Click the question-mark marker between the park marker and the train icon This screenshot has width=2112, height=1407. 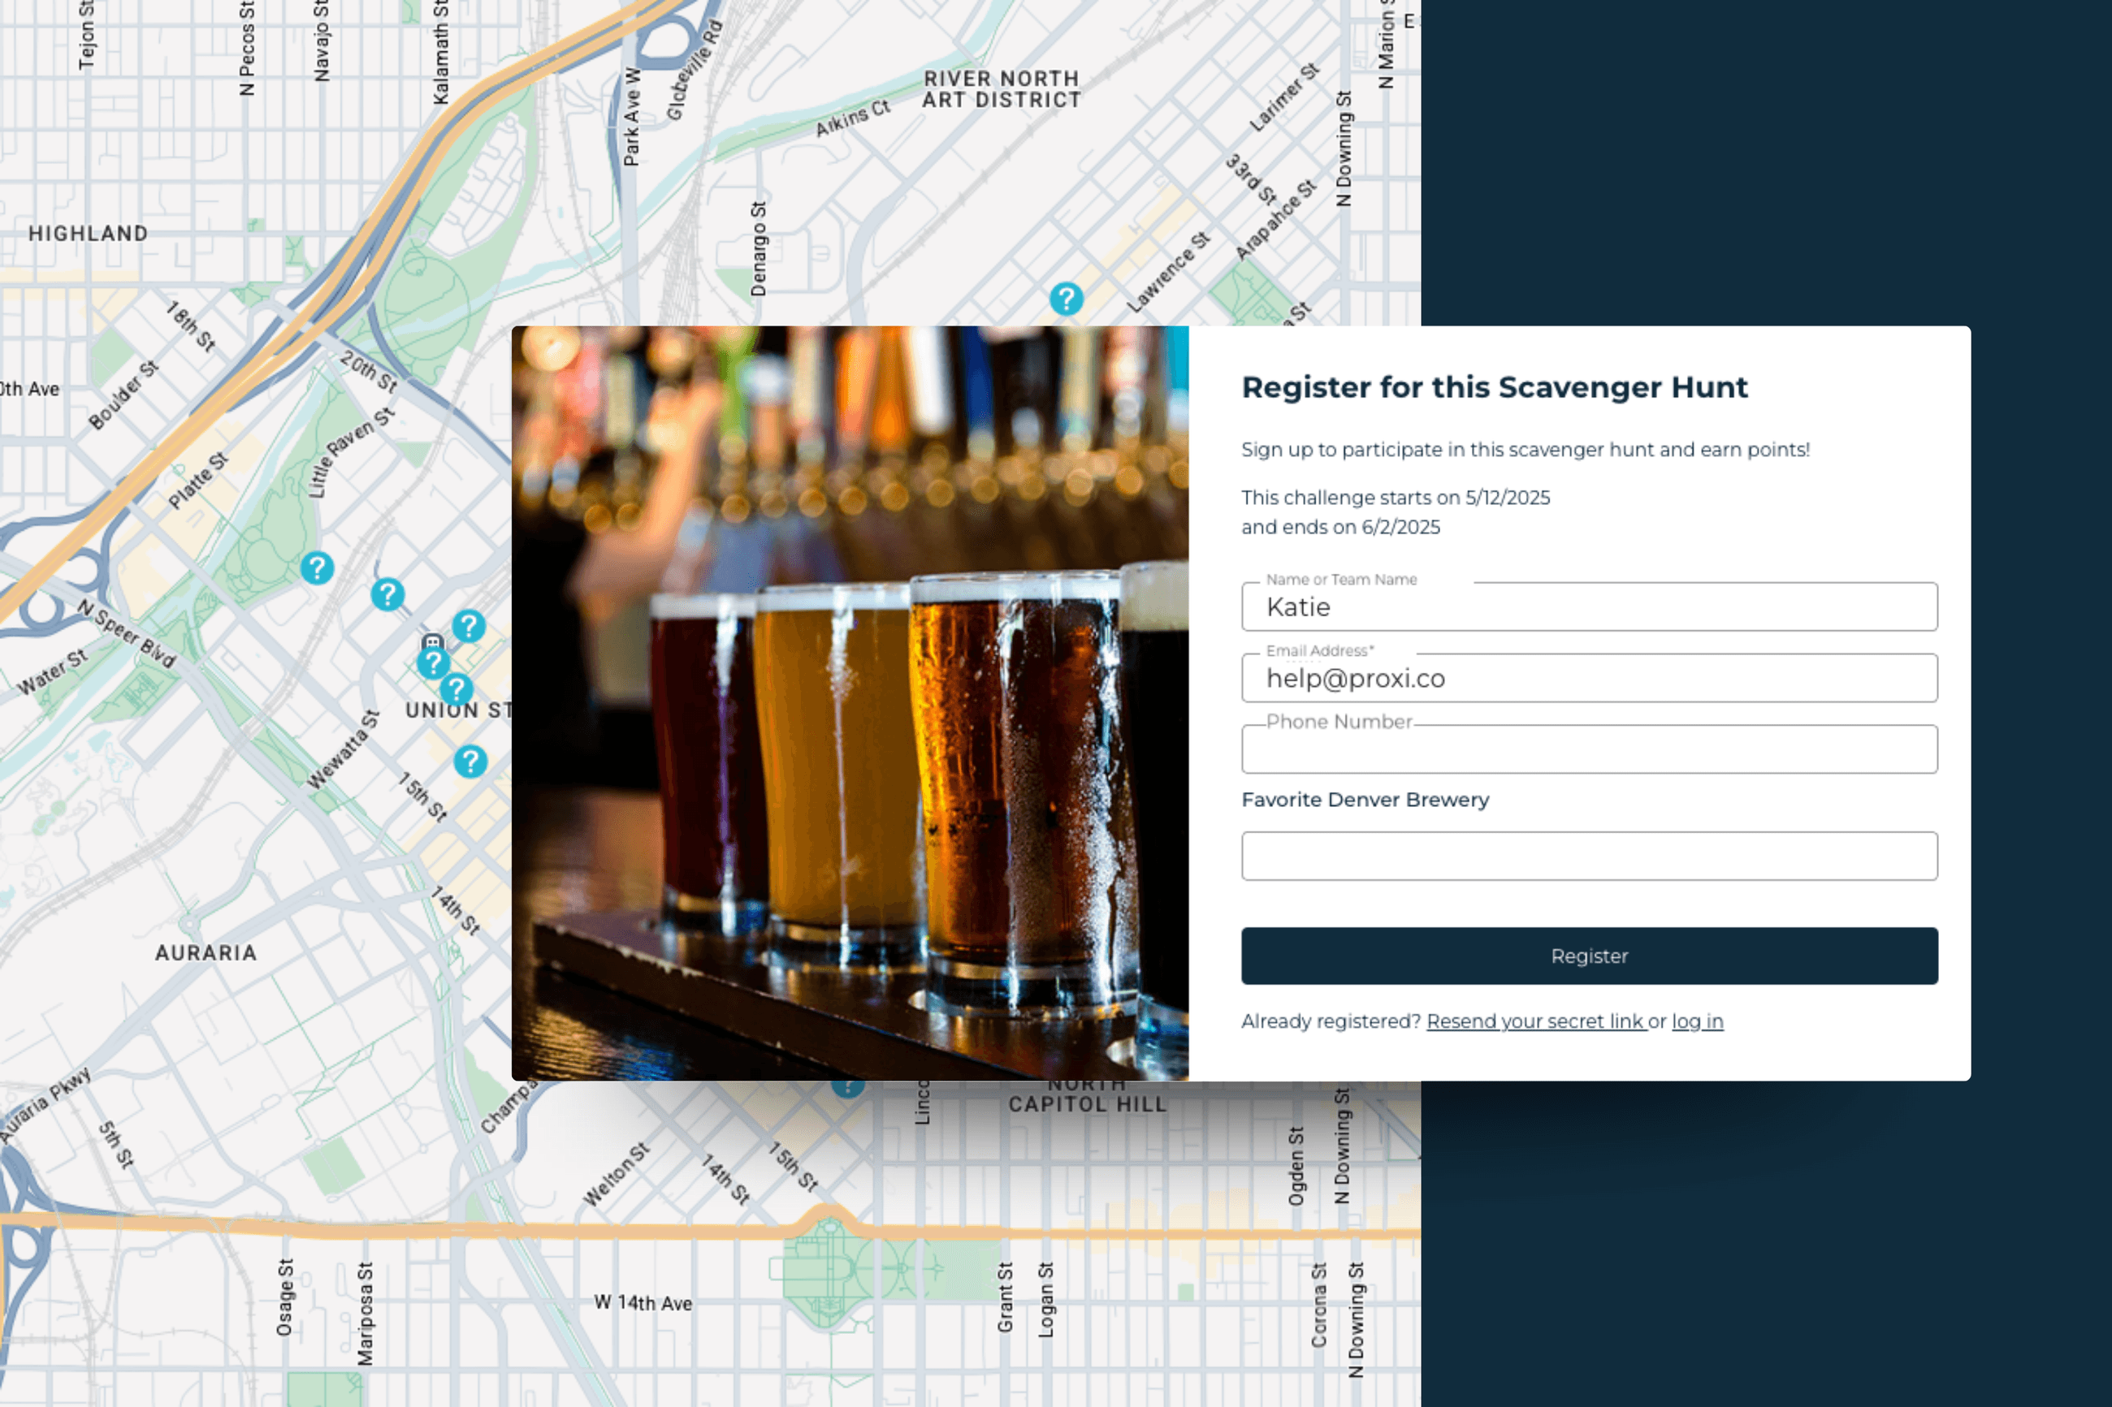tap(387, 594)
